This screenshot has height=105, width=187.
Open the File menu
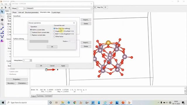[2, 4]
